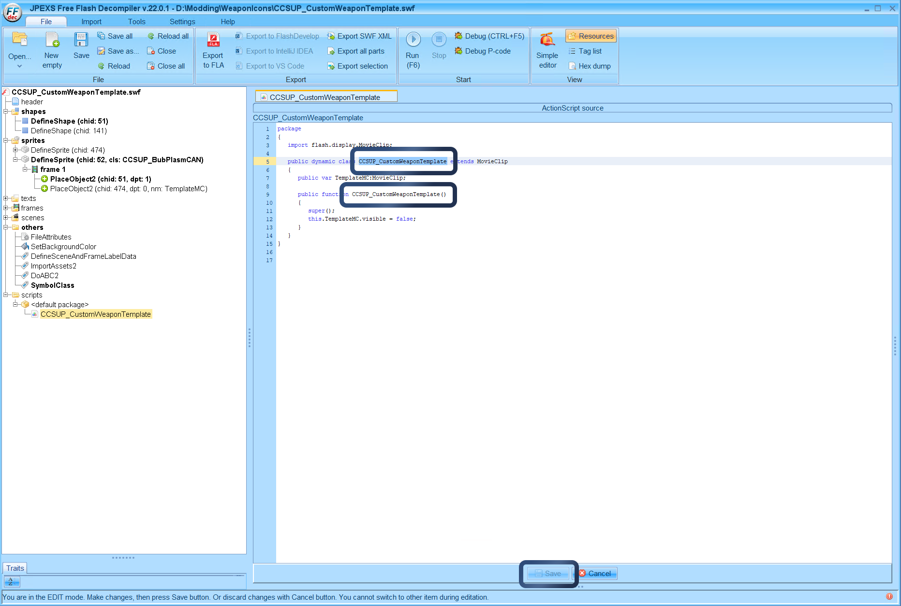Save the edited ActionScript
This screenshot has width=901, height=606.
click(548, 574)
